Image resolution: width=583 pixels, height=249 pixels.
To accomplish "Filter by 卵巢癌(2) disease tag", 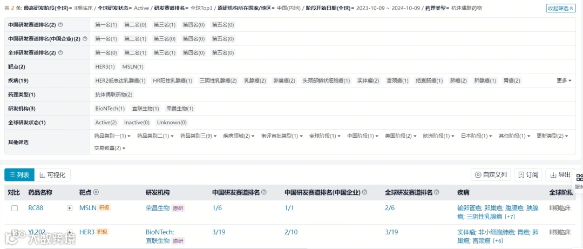I will point(284,80).
